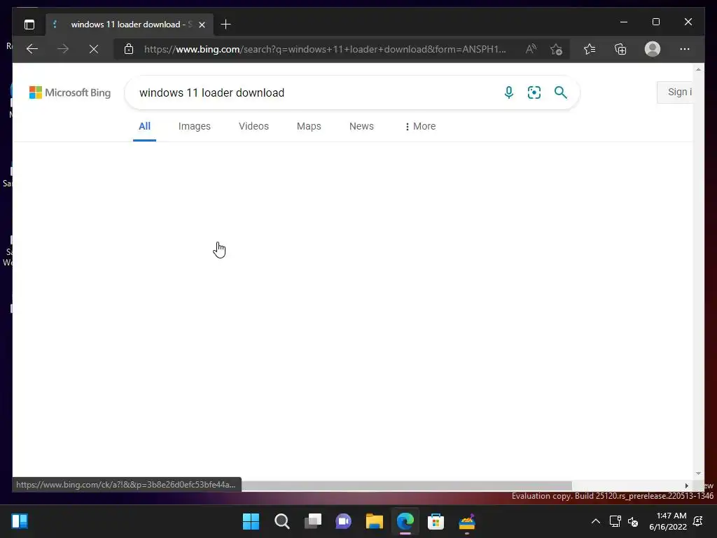Open the Favorites list

pyautogui.click(x=590, y=49)
